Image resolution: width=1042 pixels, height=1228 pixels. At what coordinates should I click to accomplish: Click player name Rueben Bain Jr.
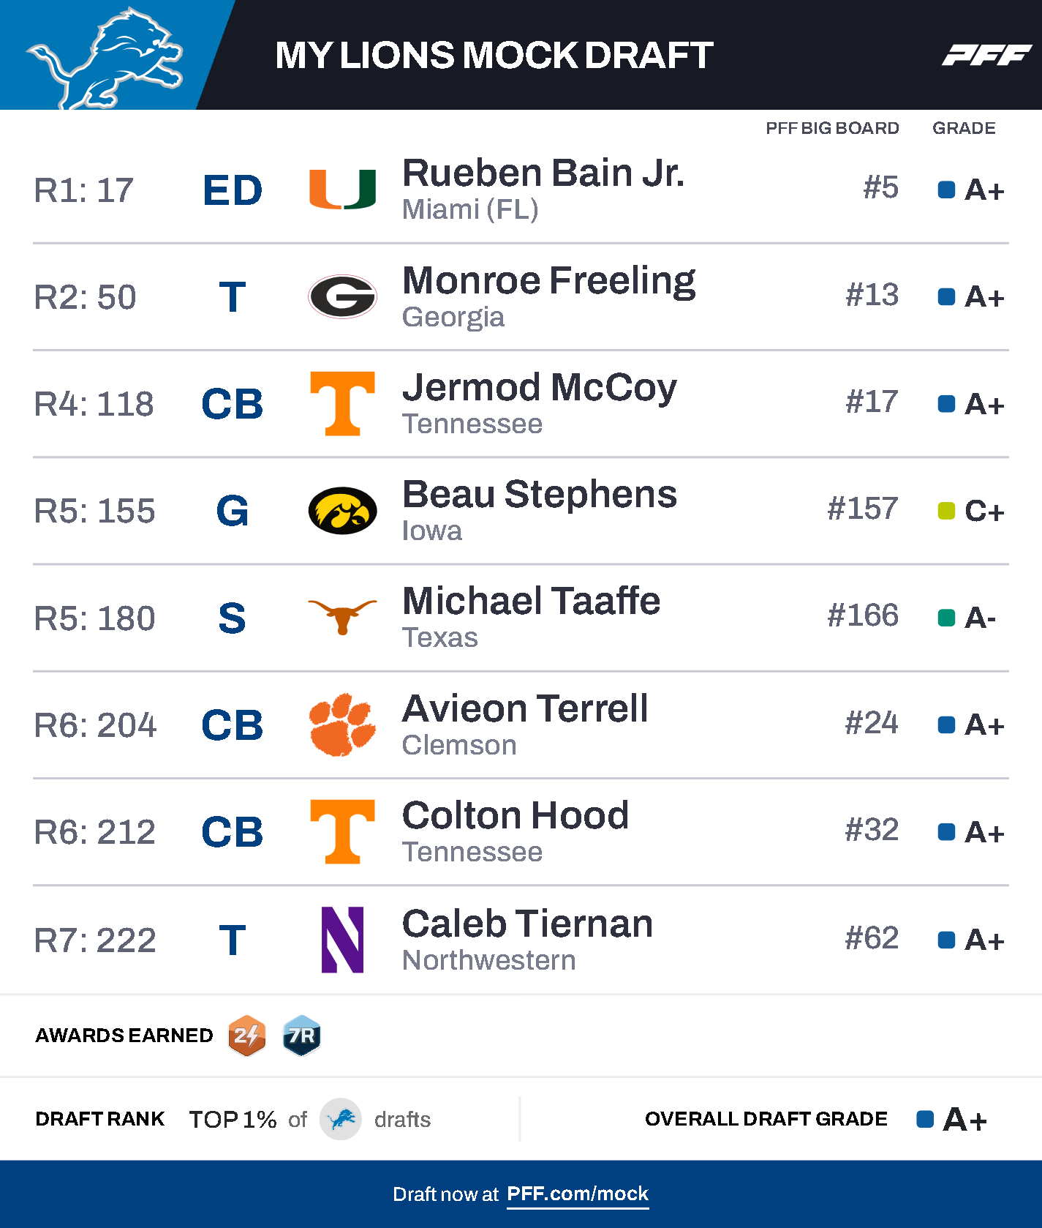point(543,173)
